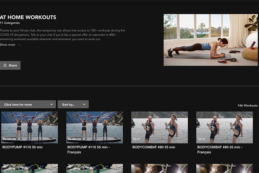Click the 'AT HOME WORKOUTS' heading

tap(28, 18)
